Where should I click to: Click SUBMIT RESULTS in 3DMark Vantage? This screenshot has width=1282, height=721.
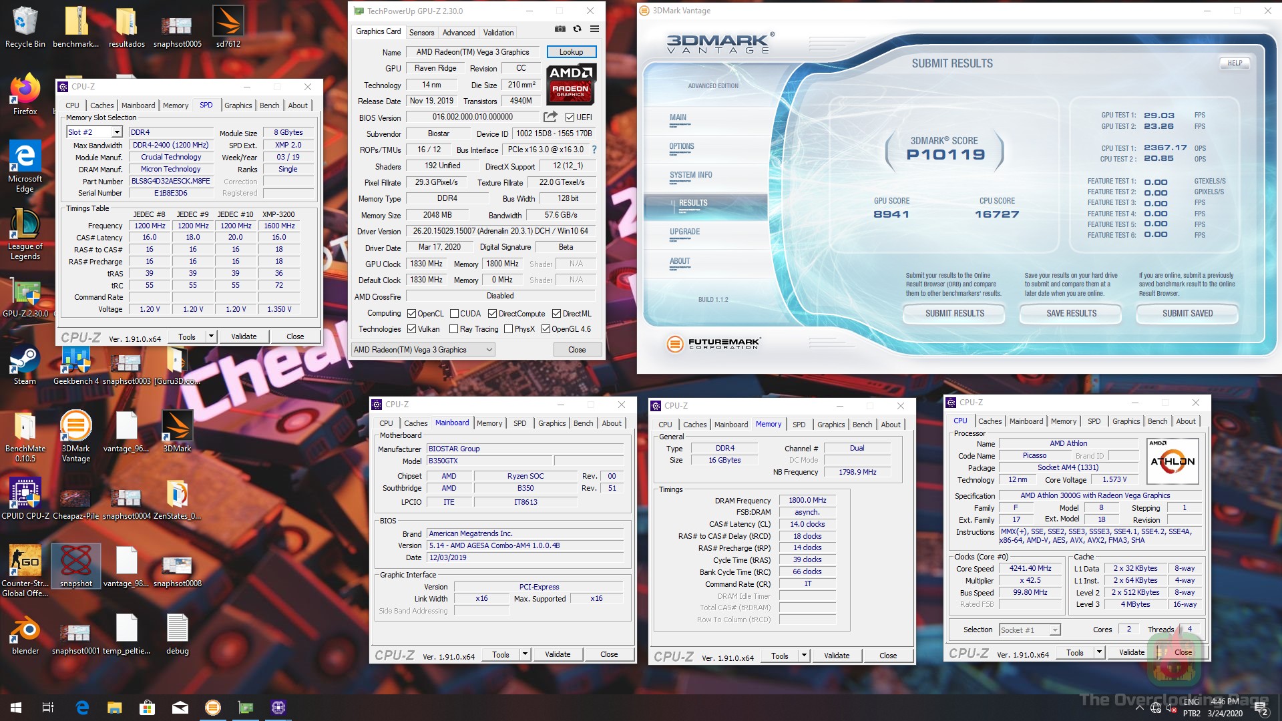pyautogui.click(x=953, y=313)
